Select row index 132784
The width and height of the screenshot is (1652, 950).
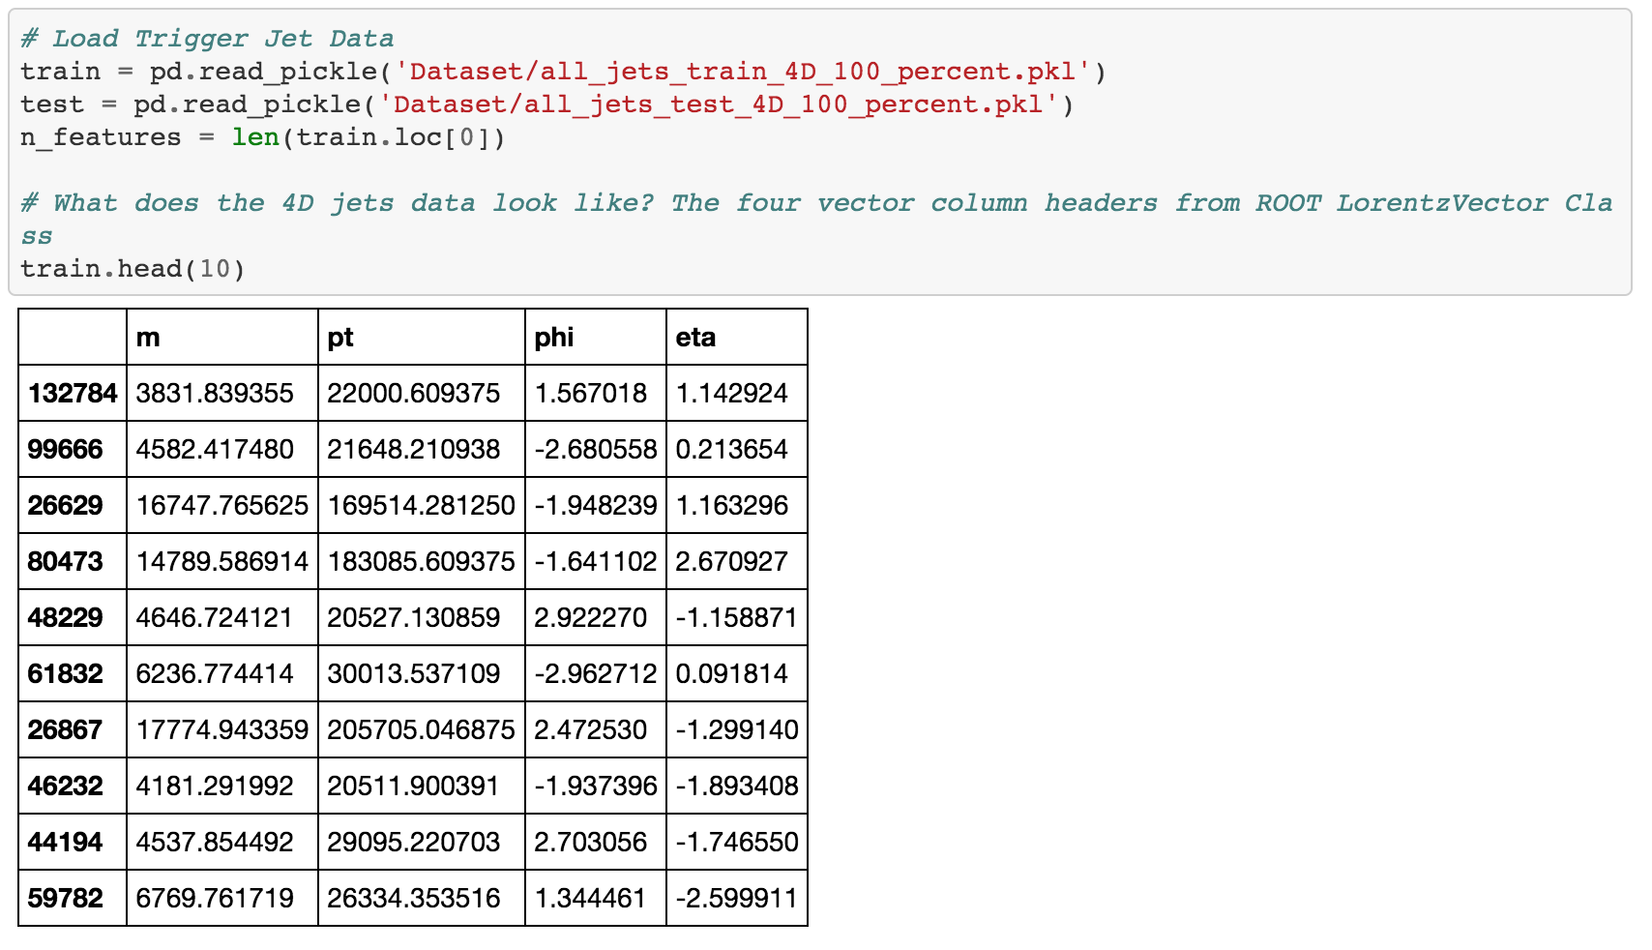point(73,393)
